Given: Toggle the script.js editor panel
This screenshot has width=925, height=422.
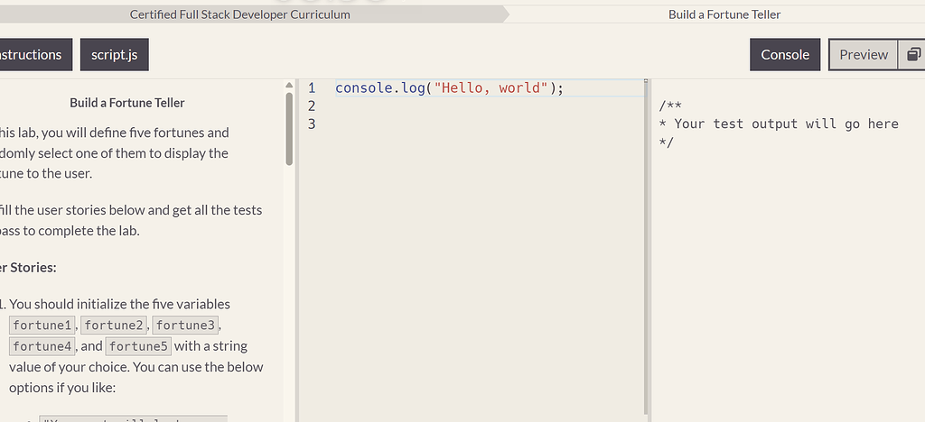Looking at the screenshot, I should pyautogui.click(x=114, y=54).
